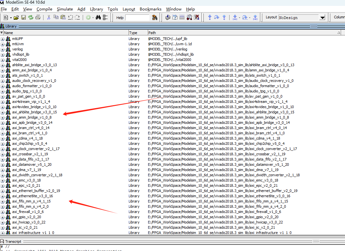The image size is (345, 251).
Task: Select audio_tpg_v1_0_0 library
Action: (x=27, y=91)
